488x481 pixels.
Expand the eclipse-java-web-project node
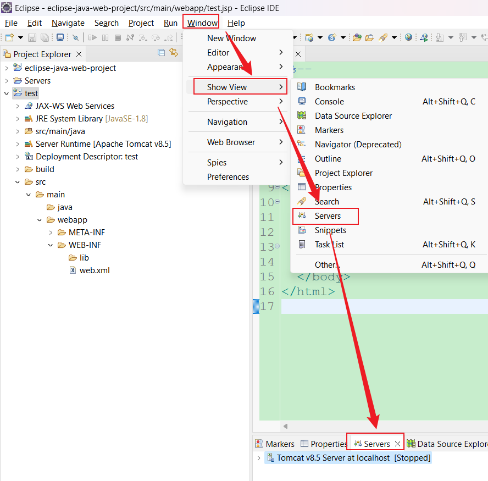[7, 68]
